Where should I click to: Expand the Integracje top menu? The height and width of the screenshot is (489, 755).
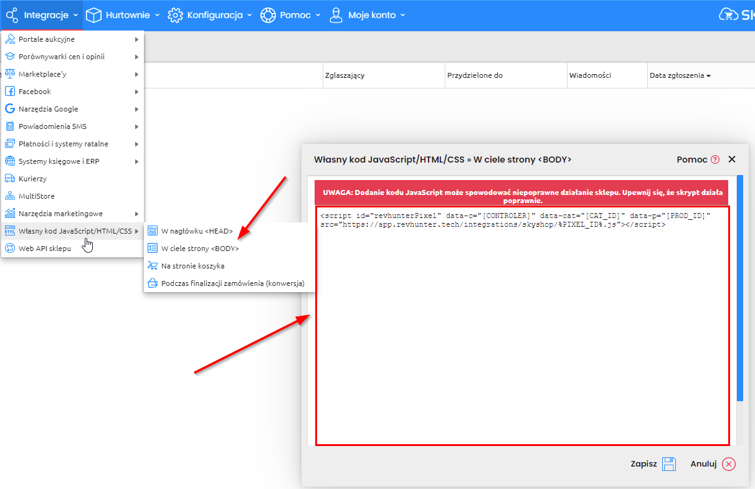[x=42, y=15]
